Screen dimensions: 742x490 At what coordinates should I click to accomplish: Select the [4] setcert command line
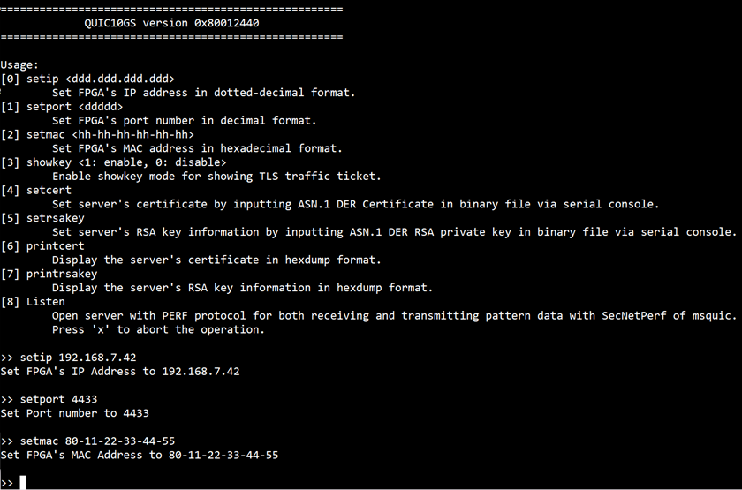click(36, 191)
